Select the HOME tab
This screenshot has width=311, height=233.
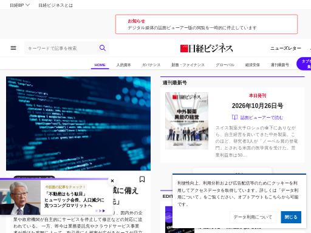[100, 65]
